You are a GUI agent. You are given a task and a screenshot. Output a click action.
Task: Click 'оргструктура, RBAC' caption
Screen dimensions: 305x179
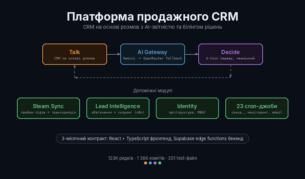pos(187,112)
